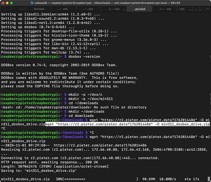Switch to the irssi tab

point(113,9)
